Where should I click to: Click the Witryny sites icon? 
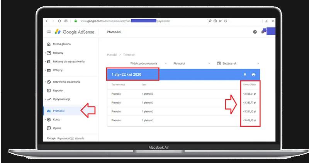coord(49,70)
